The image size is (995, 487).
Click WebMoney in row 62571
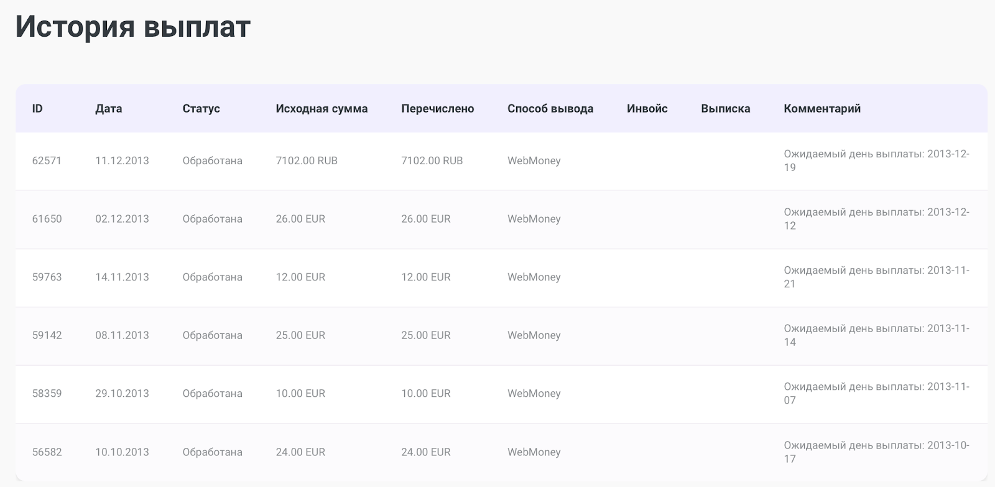tap(534, 160)
